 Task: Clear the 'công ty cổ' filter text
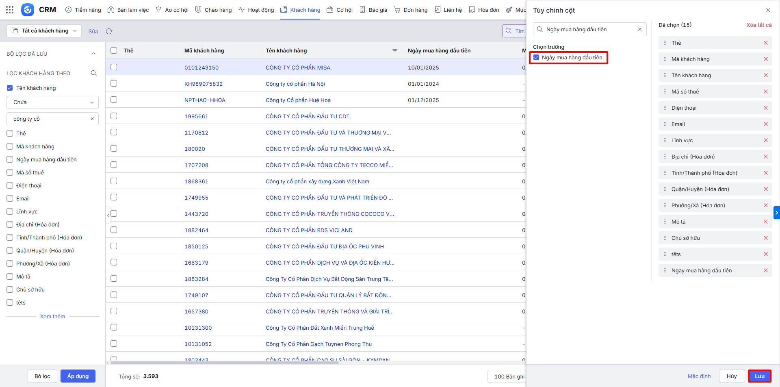click(92, 119)
